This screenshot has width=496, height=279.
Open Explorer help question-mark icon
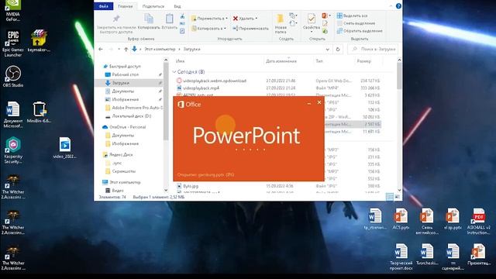point(398,6)
